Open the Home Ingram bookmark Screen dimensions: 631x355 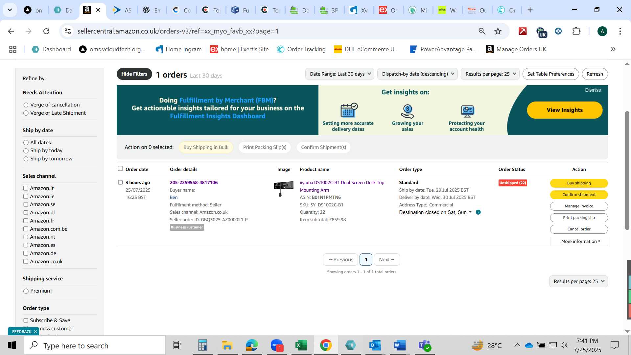click(x=178, y=49)
